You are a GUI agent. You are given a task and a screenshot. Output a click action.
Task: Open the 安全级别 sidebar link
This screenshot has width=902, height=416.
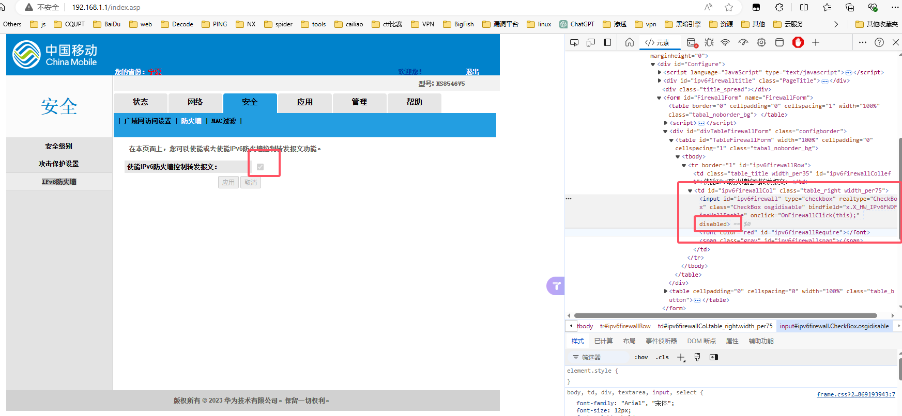59,146
